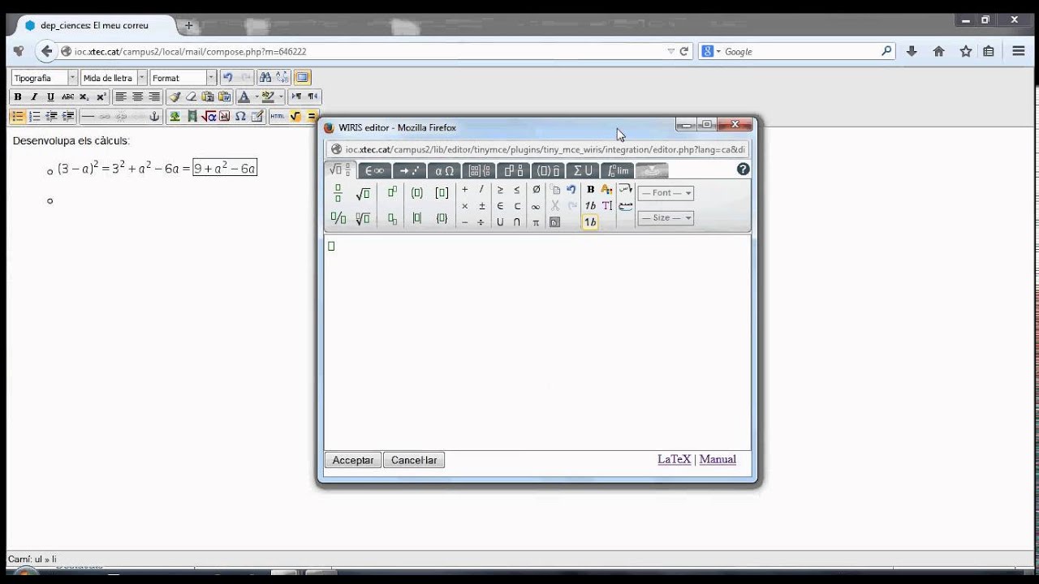Open the Format dropdown

pyautogui.click(x=183, y=78)
